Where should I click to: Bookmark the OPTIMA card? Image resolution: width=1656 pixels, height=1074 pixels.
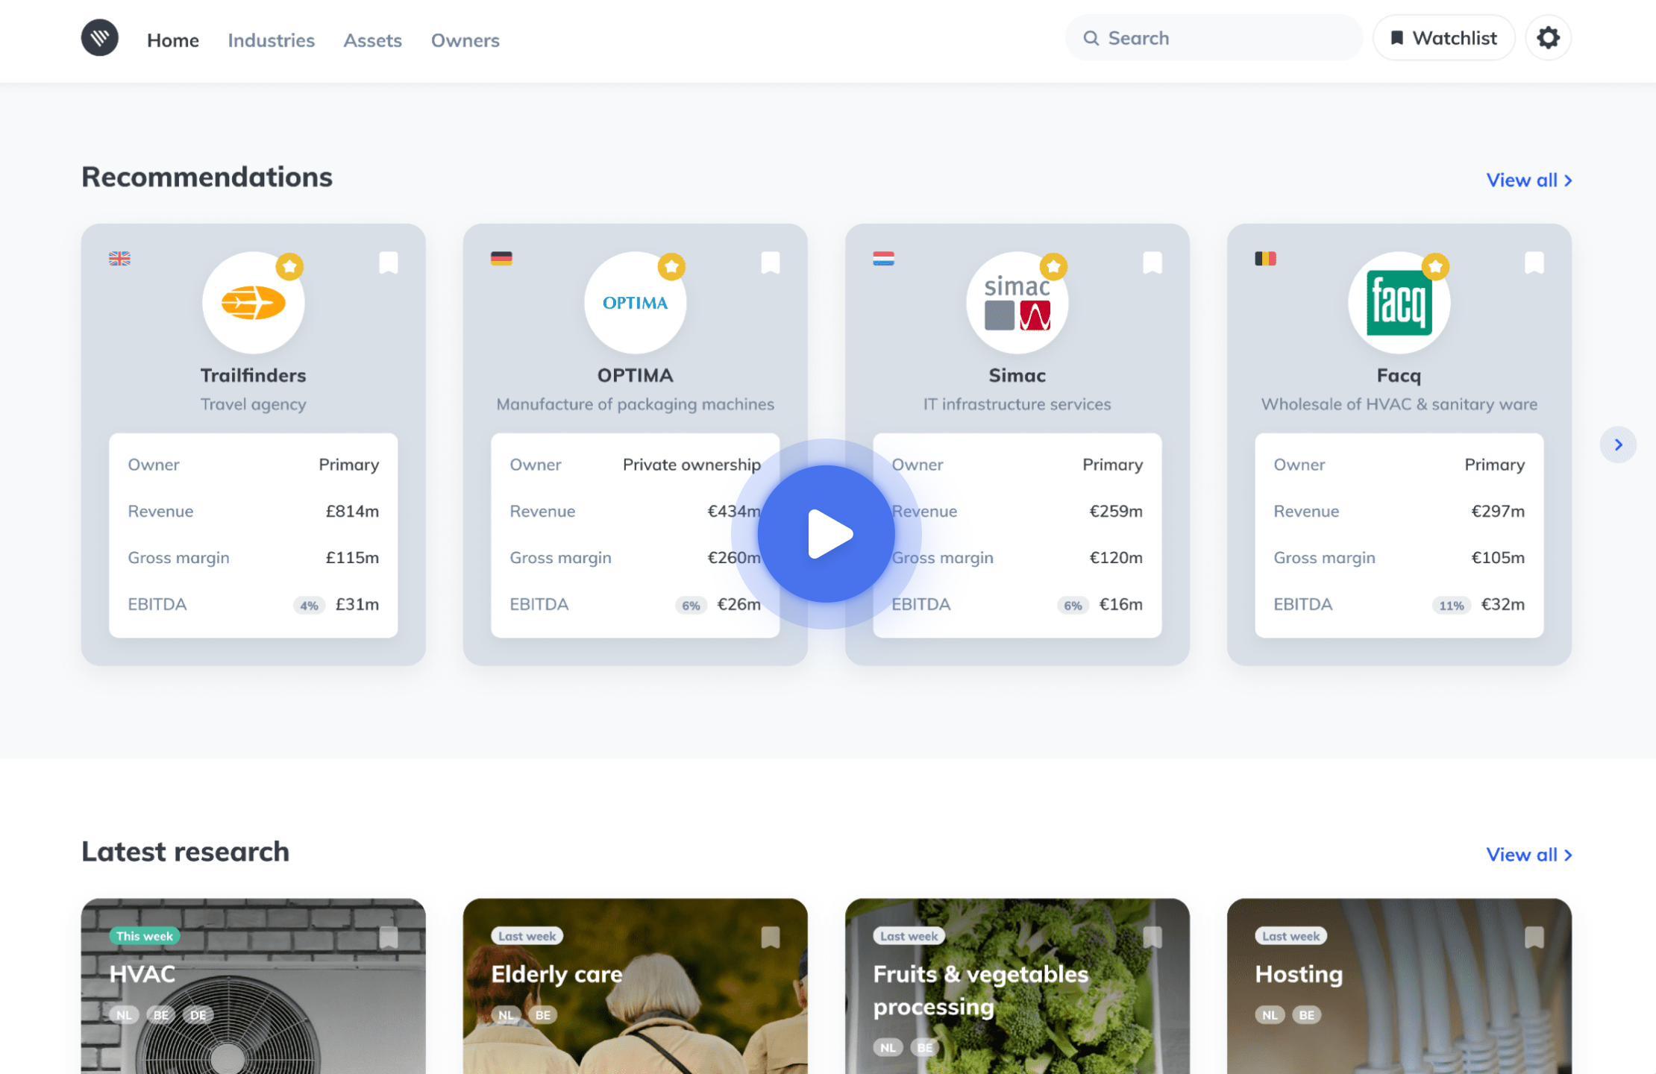point(771,263)
